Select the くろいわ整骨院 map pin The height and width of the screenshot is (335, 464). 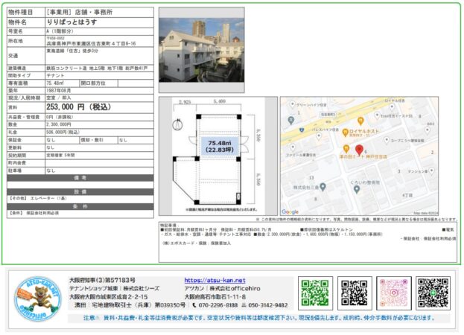[357, 189]
